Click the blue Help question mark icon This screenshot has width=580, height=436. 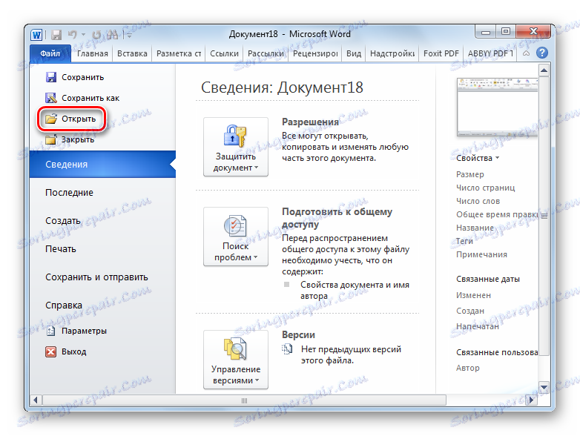point(542,53)
